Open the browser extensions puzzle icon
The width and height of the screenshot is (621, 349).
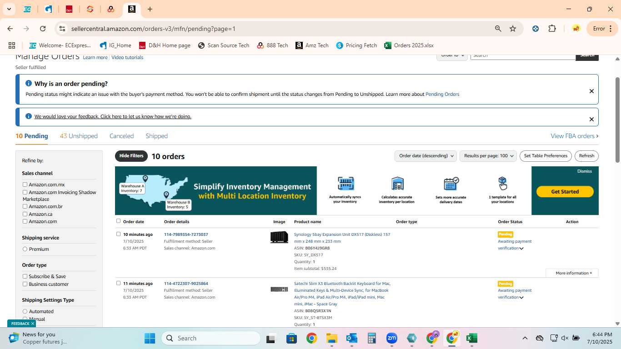point(552,29)
